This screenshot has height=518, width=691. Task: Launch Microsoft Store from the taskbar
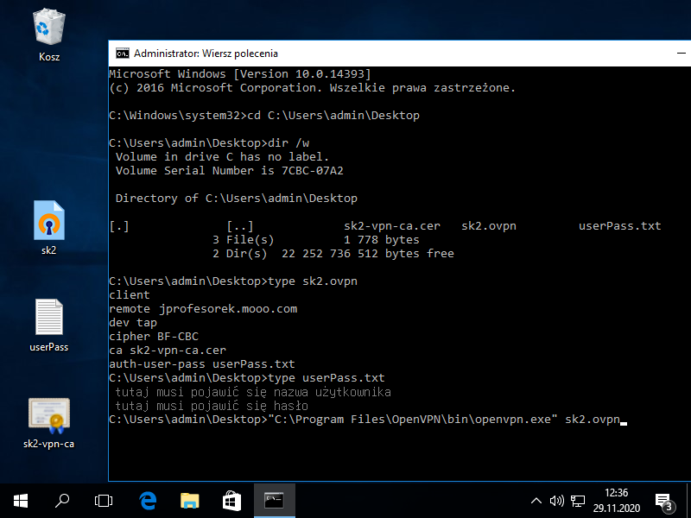[x=231, y=500]
